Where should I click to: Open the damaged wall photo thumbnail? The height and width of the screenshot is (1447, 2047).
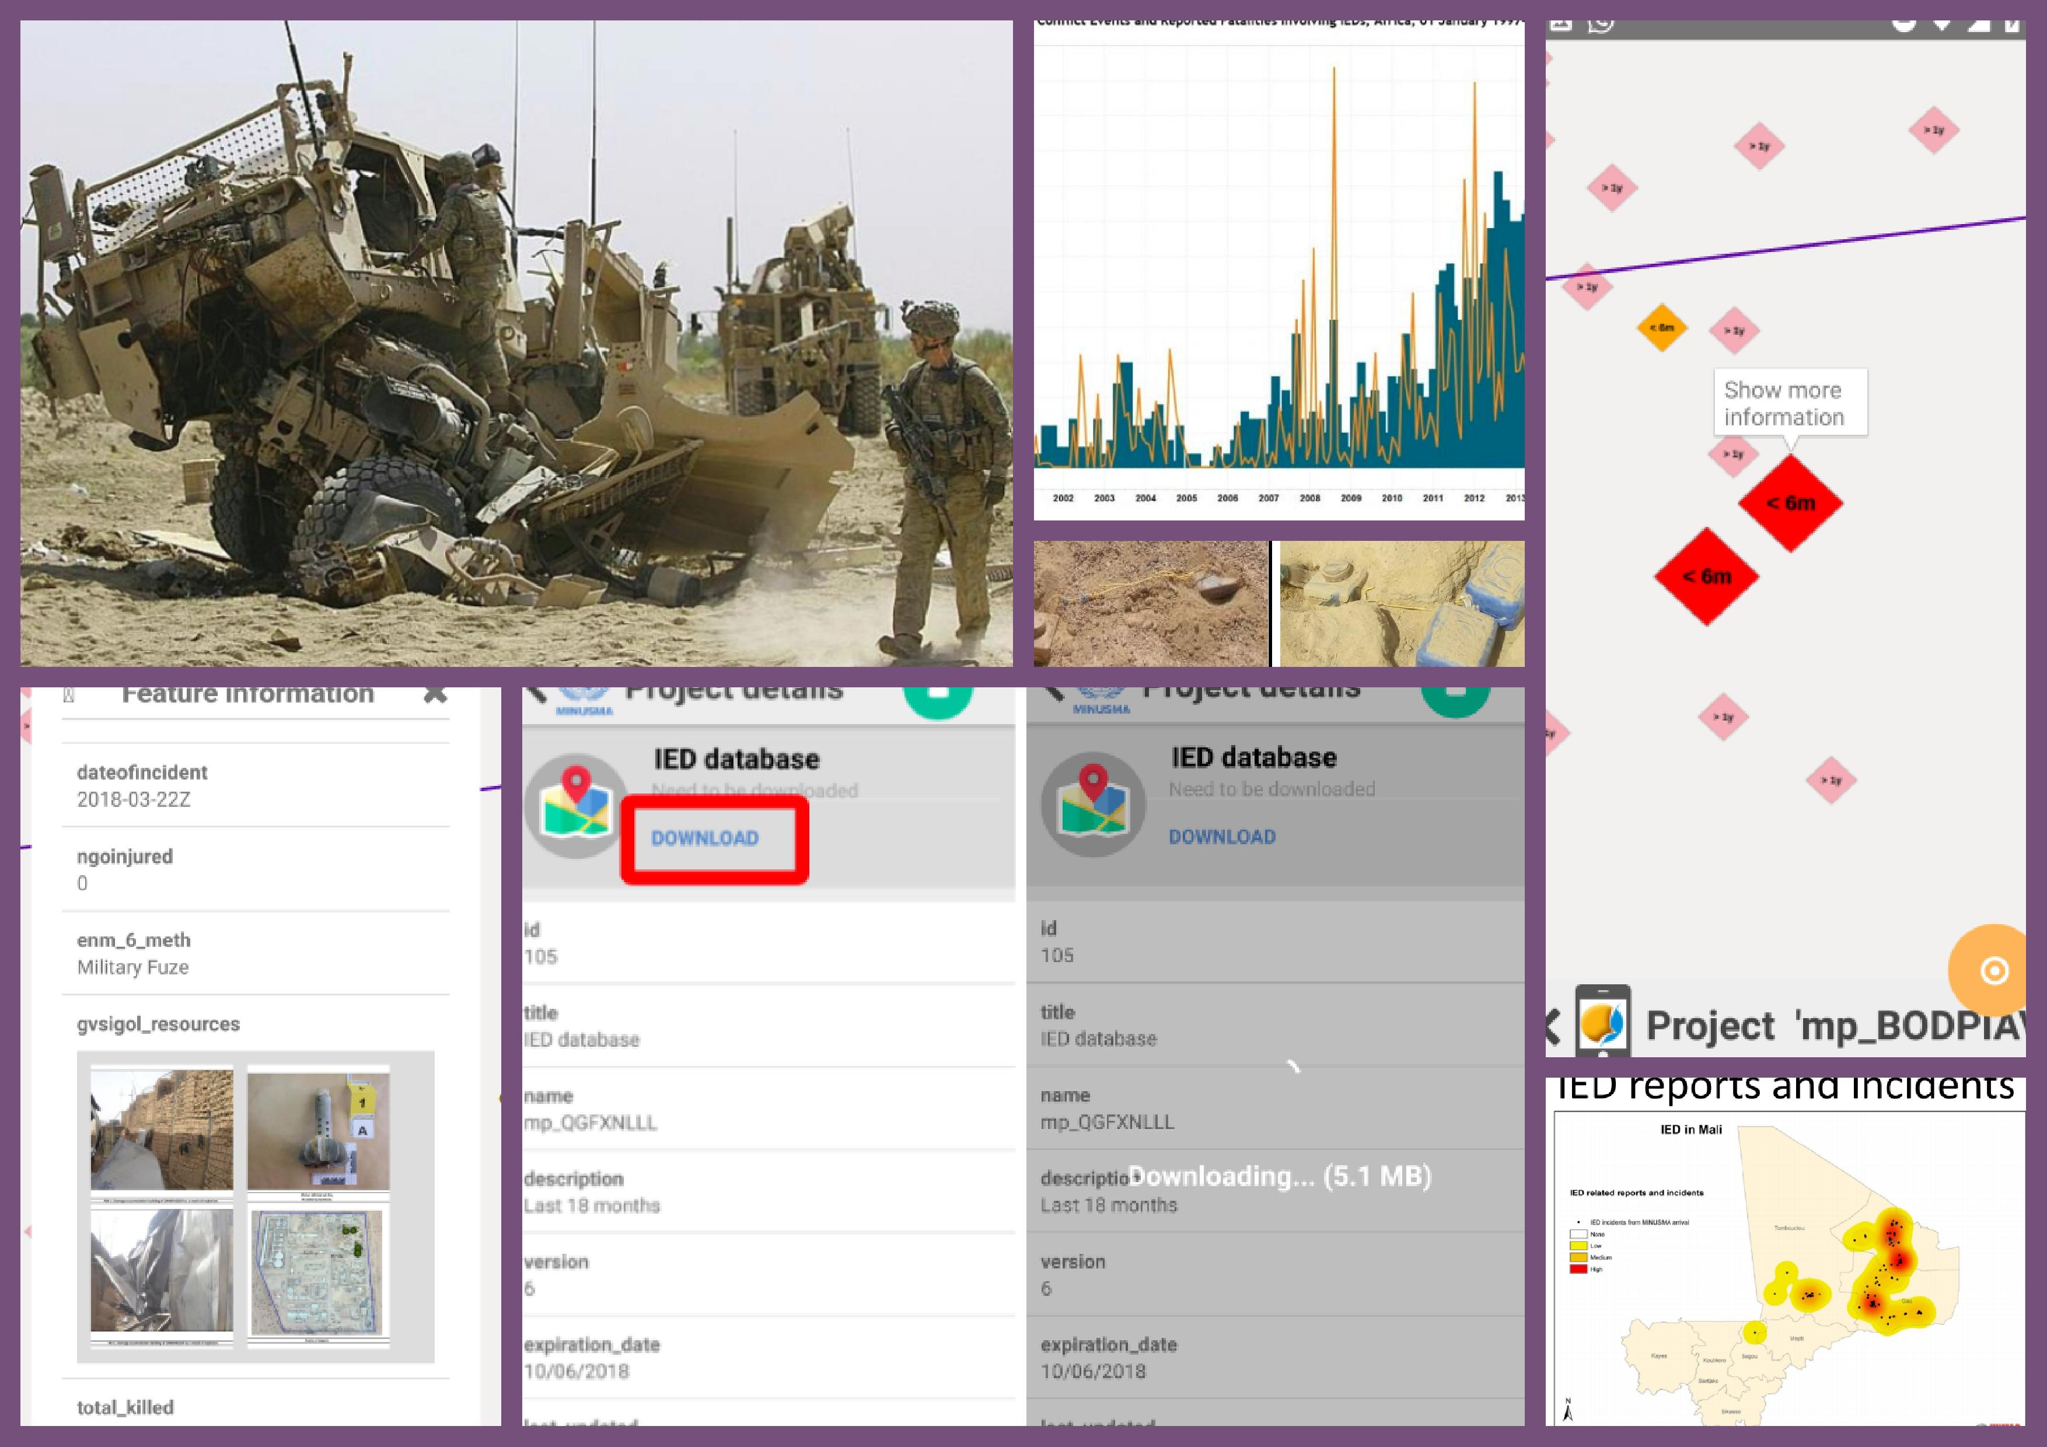(x=162, y=1130)
